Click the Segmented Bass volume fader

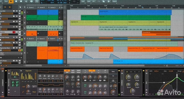[x=10, y=50]
